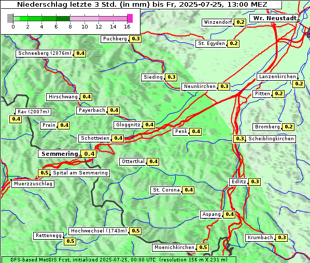The height and width of the screenshot is (263, 310).
Task: Click the 0.5 value beside Hochwechsel
Action: point(136,231)
